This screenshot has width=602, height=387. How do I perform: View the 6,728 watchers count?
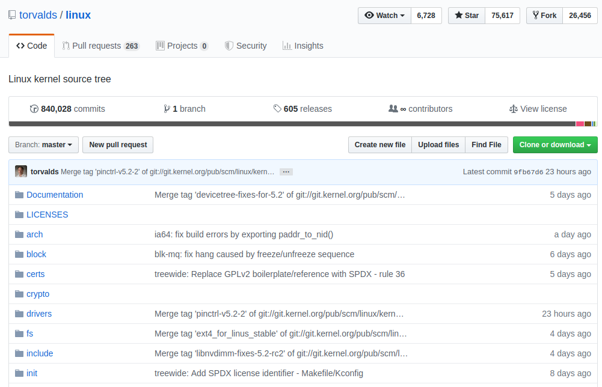(x=426, y=16)
